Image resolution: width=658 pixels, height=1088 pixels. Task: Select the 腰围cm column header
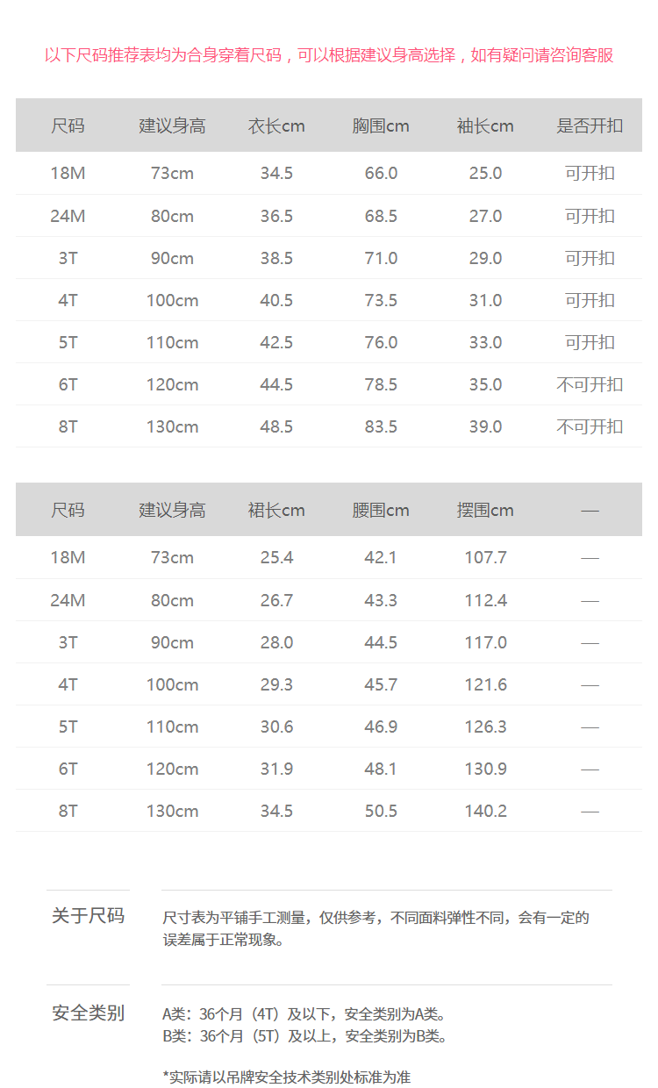[x=381, y=511]
